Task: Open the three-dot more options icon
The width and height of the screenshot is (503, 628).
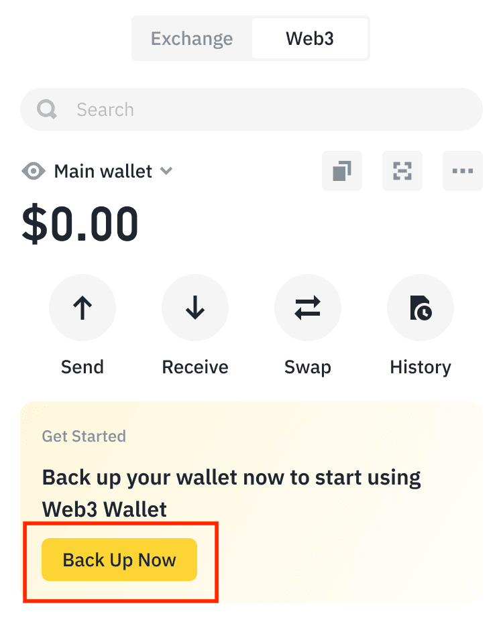Action: [463, 171]
